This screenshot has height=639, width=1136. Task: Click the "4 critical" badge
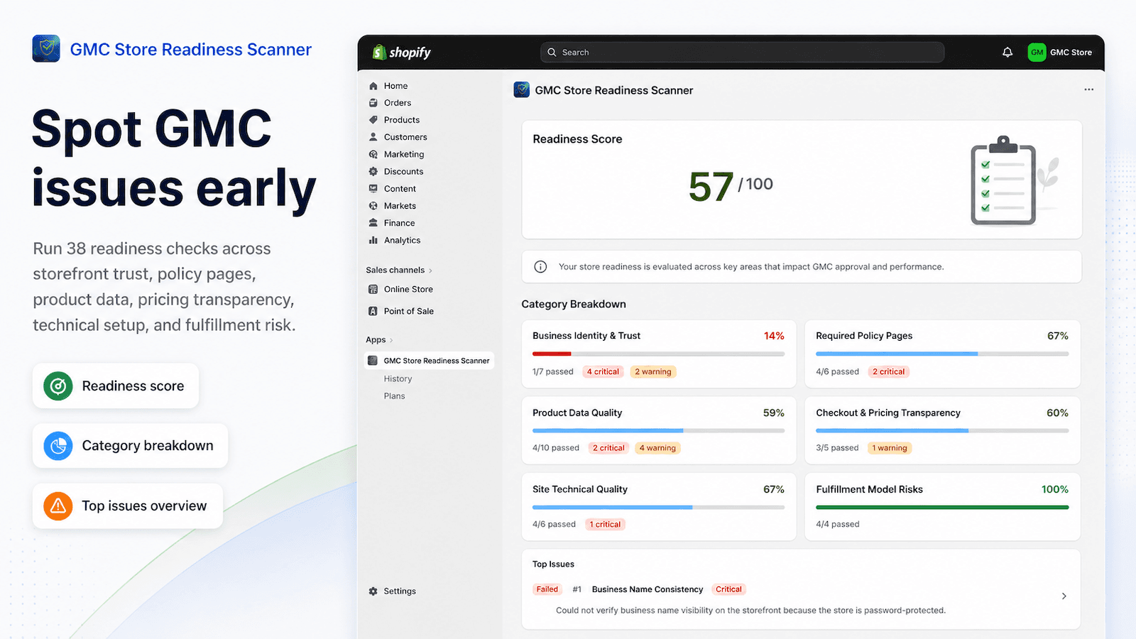(603, 372)
